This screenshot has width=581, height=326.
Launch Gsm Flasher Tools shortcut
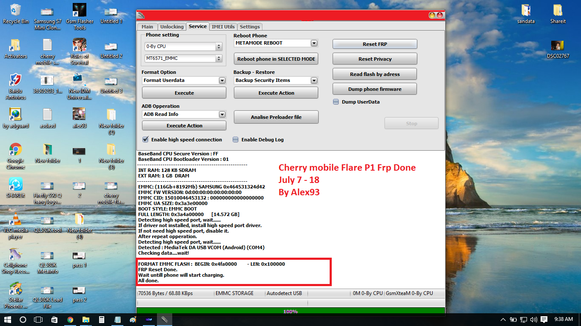[x=80, y=17]
